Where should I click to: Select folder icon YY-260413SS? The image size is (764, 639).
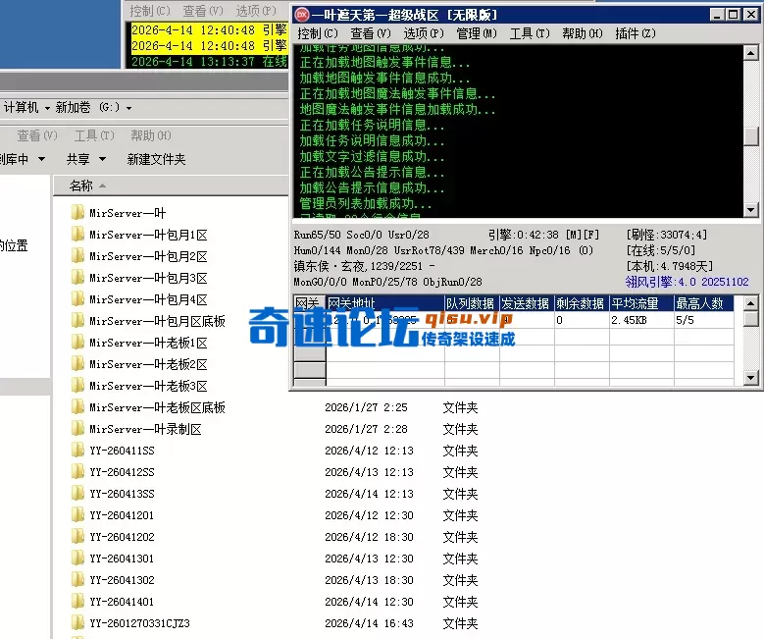(77, 493)
